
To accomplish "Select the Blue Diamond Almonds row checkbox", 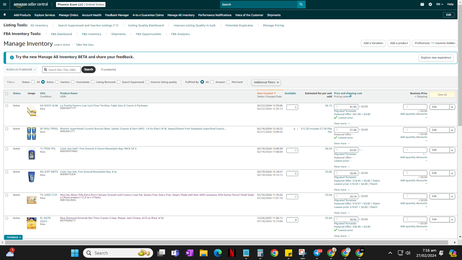I will (7, 218).
